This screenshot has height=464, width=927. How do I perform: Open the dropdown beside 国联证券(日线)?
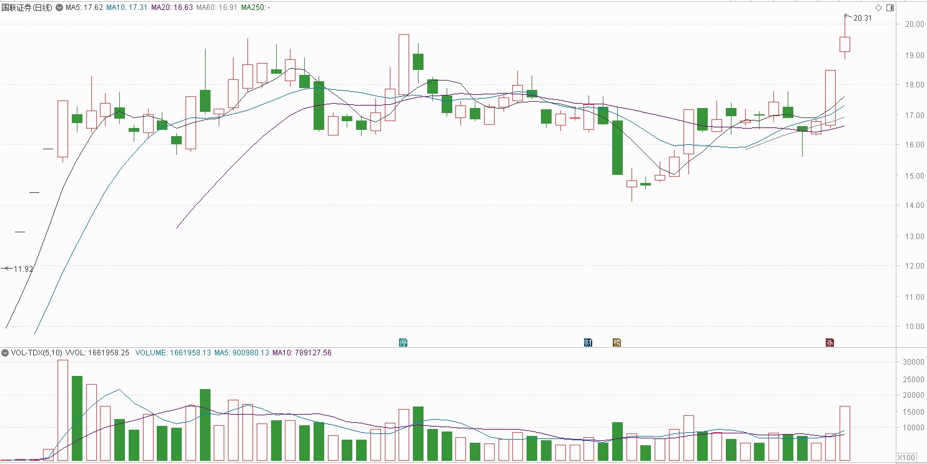pyautogui.click(x=59, y=7)
